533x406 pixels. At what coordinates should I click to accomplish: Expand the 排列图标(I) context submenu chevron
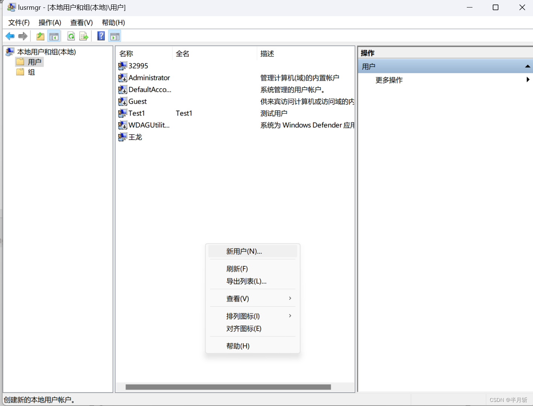pyautogui.click(x=290, y=316)
